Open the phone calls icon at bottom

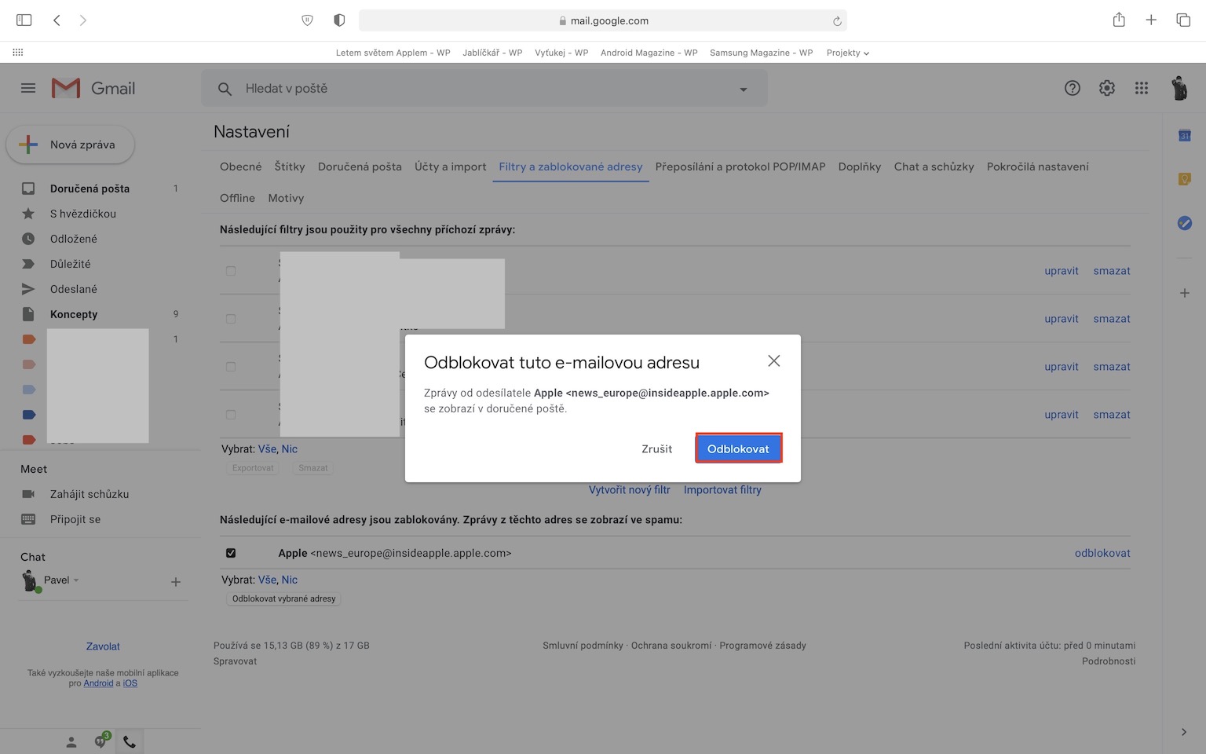[x=130, y=741]
